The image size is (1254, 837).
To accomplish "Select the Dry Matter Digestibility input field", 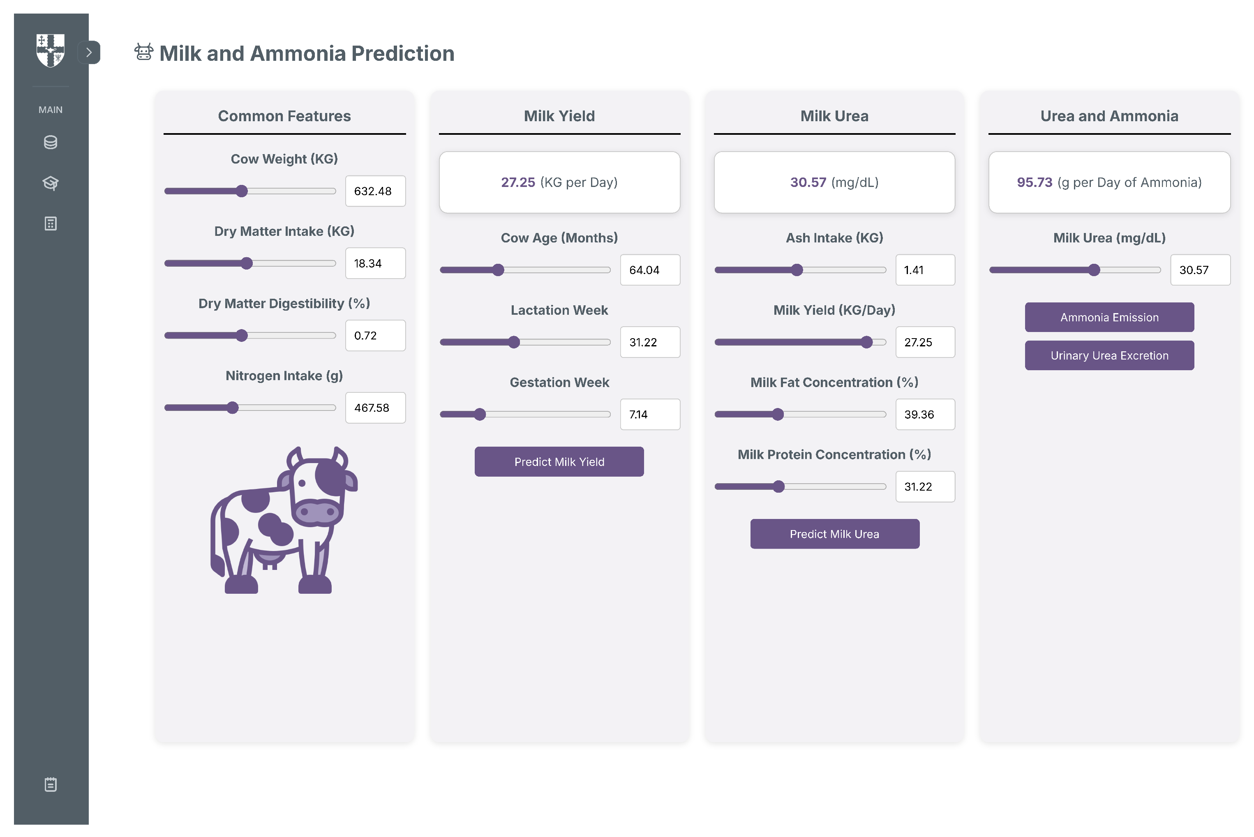I will point(375,336).
